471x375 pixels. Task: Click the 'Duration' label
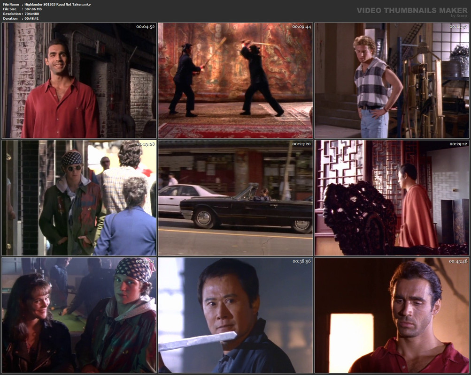point(10,19)
